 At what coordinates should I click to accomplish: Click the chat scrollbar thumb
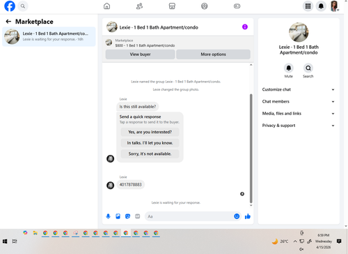(x=251, y=149)
